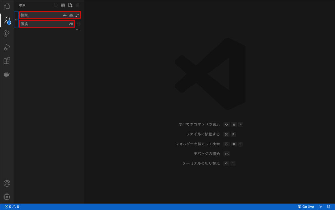This screenshot has height=210, width=335.
Task: Open the Manage gear settings menu
Action: 7,197
